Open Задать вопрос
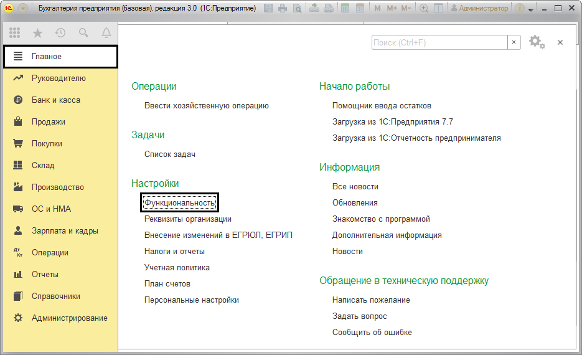The width and height of the screenshot is (582, 355). (x=359, y=316)
